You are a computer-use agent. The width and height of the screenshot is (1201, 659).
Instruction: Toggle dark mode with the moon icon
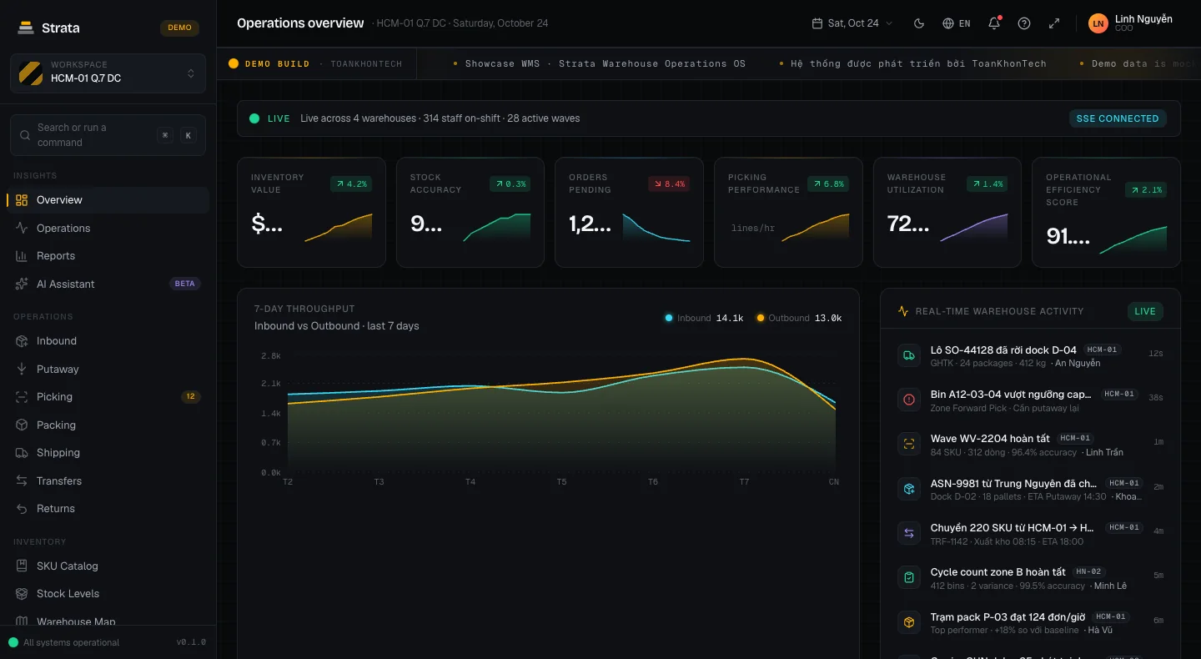click(919, 23)
